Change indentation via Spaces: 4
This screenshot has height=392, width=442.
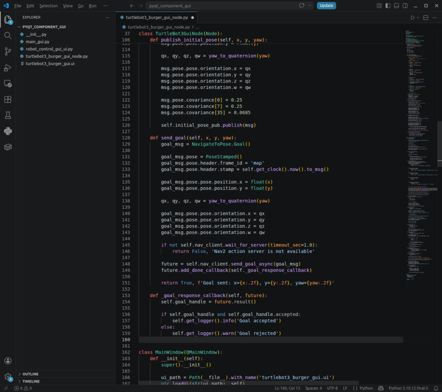(313, 389)
